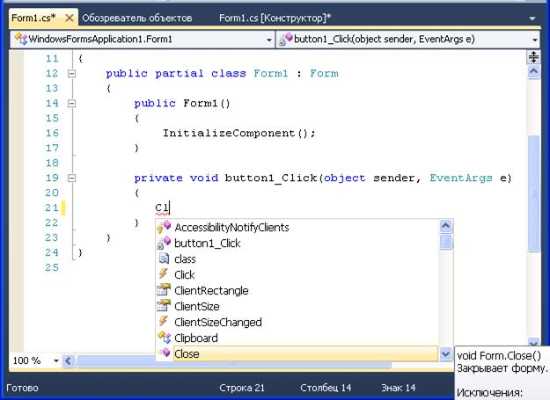Viewport: 550px width, 400px height.
Task: Click the Form base class name on line 12
Action: coord(324,74)
